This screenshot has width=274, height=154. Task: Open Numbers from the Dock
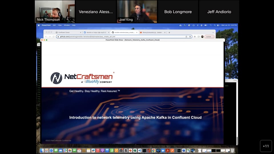[x=112, y=151]
